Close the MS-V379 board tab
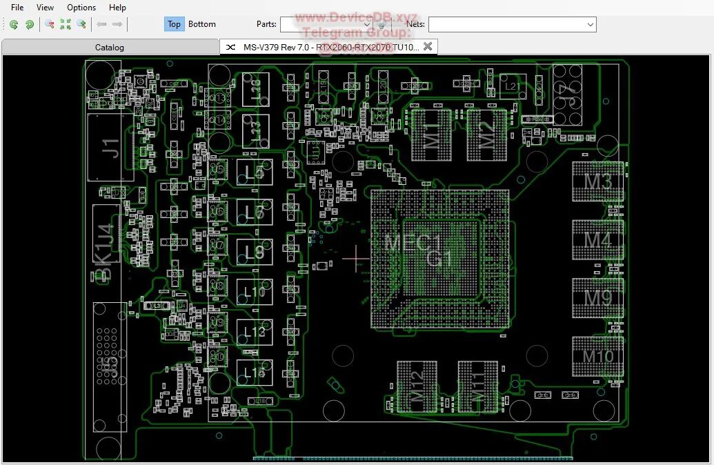The width and height of the screenshot is (714, 465). 427,46
